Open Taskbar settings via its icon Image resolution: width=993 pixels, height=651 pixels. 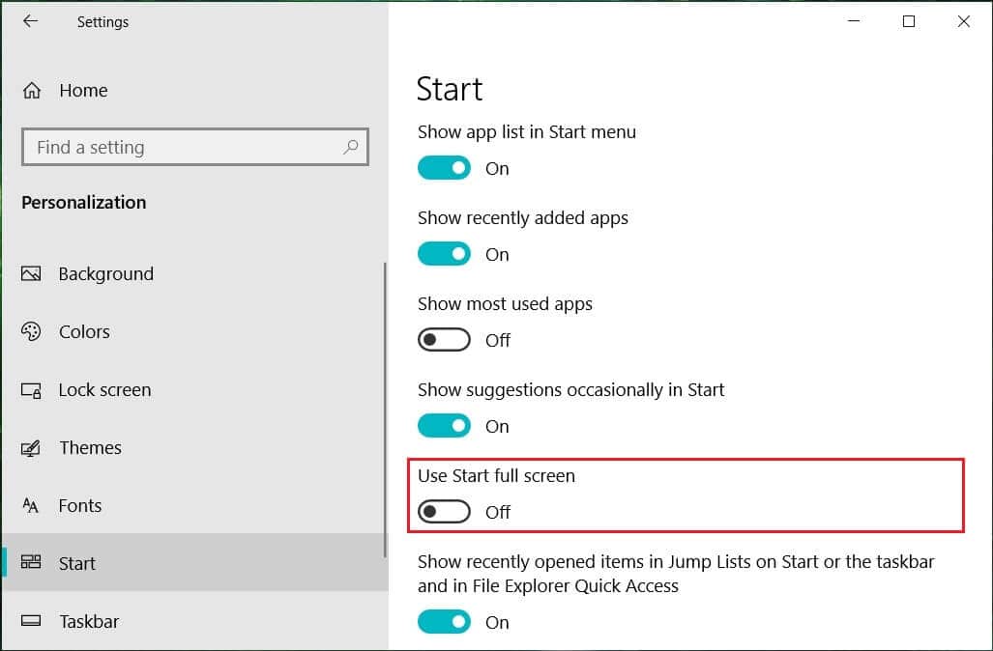[x=34, y=621]
